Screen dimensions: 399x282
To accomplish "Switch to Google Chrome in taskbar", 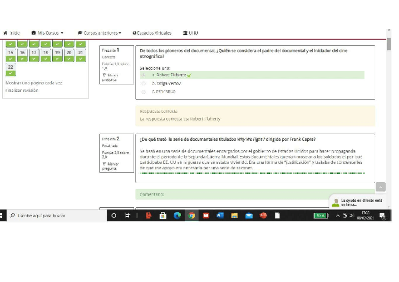I will click(x=192, y=216).
